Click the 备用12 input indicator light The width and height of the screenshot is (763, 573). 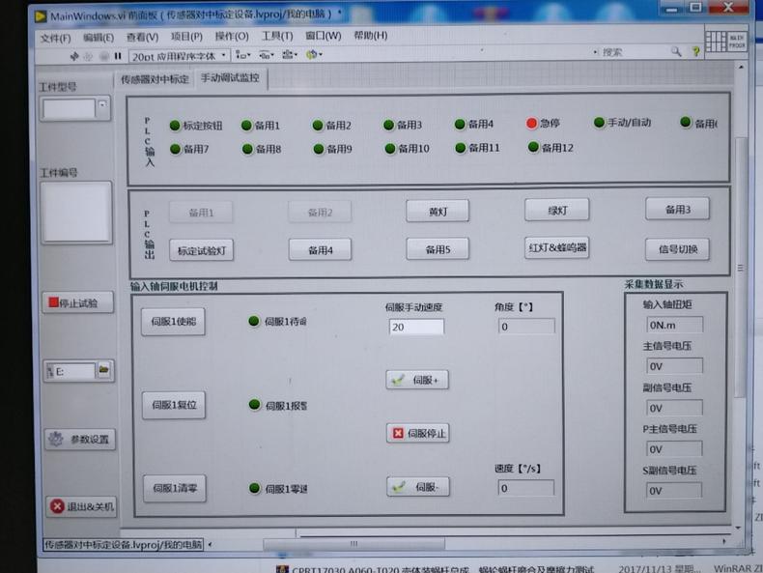coord(533,147)
